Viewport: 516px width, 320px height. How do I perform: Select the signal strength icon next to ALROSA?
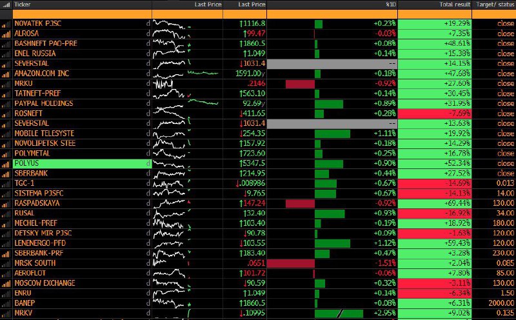click(6, 34)
